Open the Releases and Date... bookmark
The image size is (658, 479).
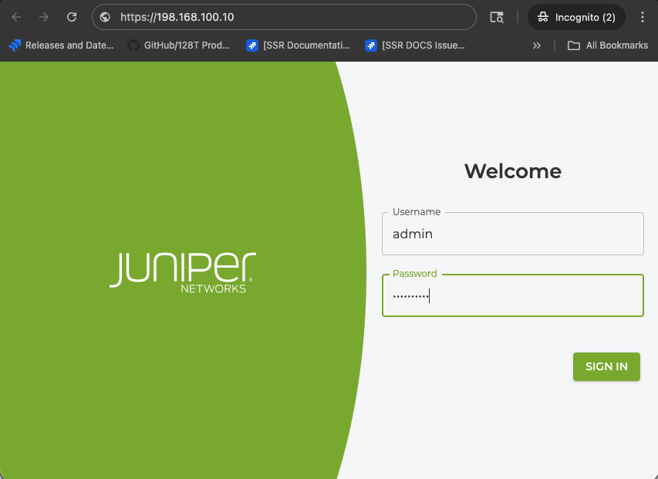coord(61,46)
